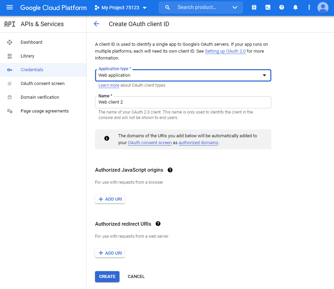Show help for Authorized JavaScript origins
The image size is (334, 289).
pyautogui.click(x=170, y=170)
